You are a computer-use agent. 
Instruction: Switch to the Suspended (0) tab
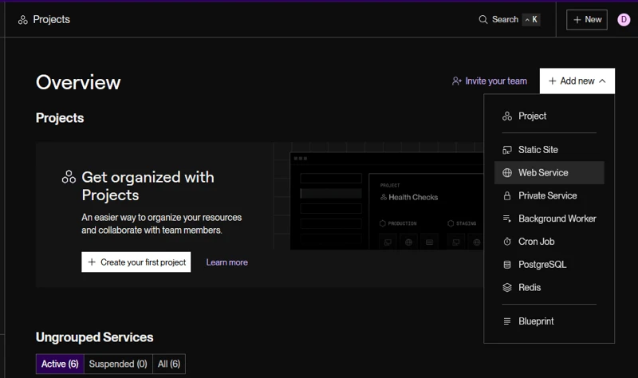point(118,364)
